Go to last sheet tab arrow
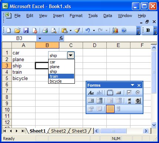The height and width of the screenshot is (143, 159). coord(23,131)
